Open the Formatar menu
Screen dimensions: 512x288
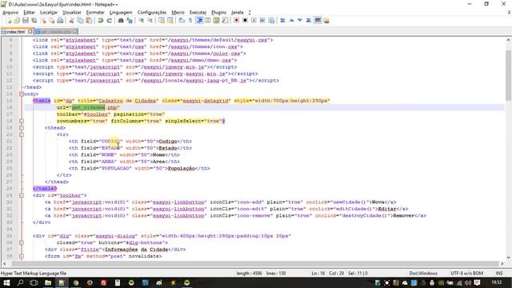(x=95, y=13)
